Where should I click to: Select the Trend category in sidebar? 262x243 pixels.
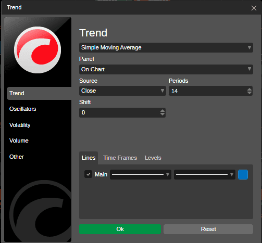pyautogui.click(x=39, y=93)
